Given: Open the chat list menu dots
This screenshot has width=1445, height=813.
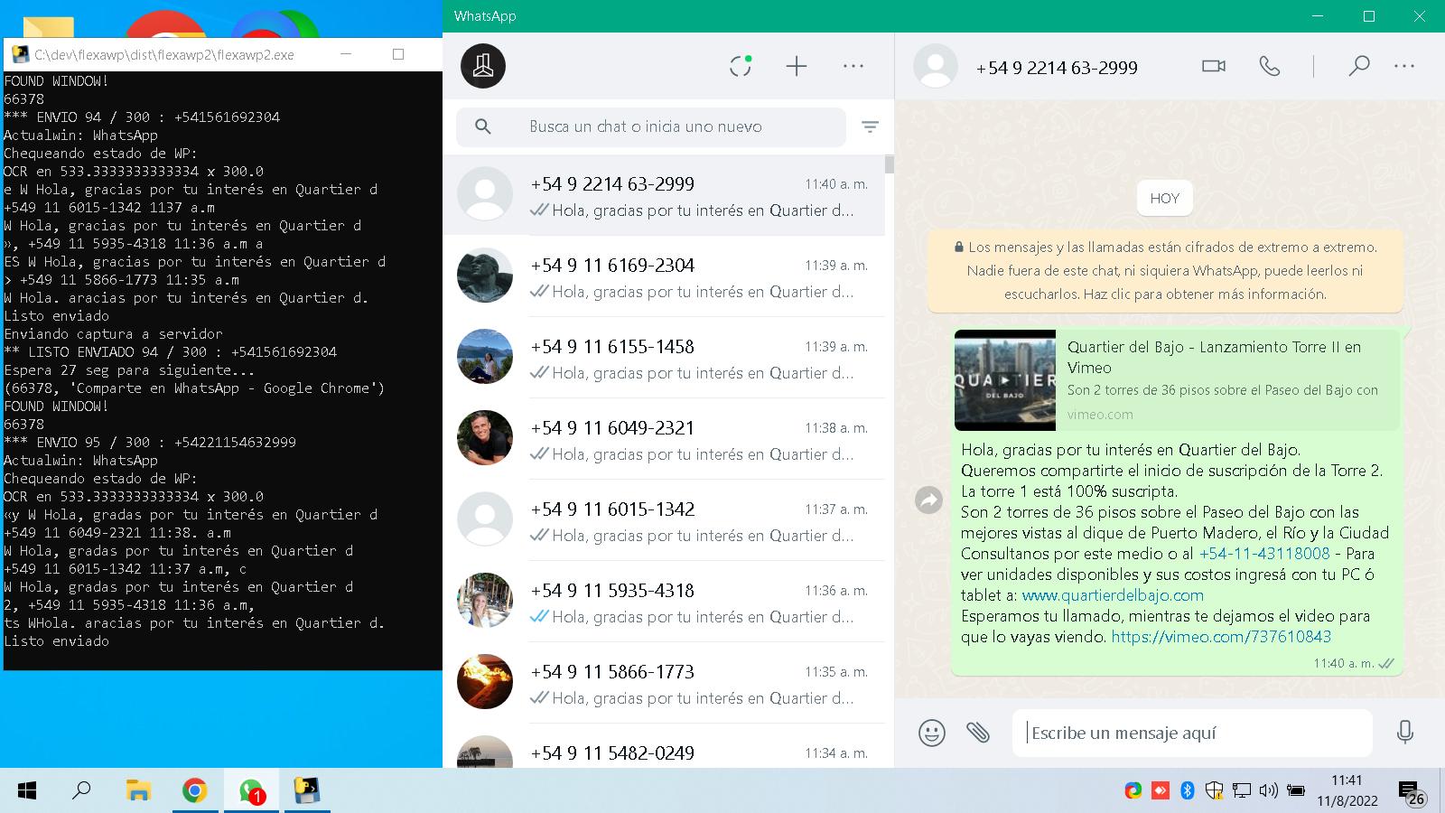Looking at the screenshot, I should coord(853,66).
